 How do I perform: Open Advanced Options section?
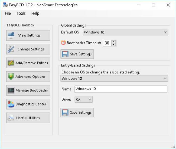pyautogui.click(x=28, y=76)
